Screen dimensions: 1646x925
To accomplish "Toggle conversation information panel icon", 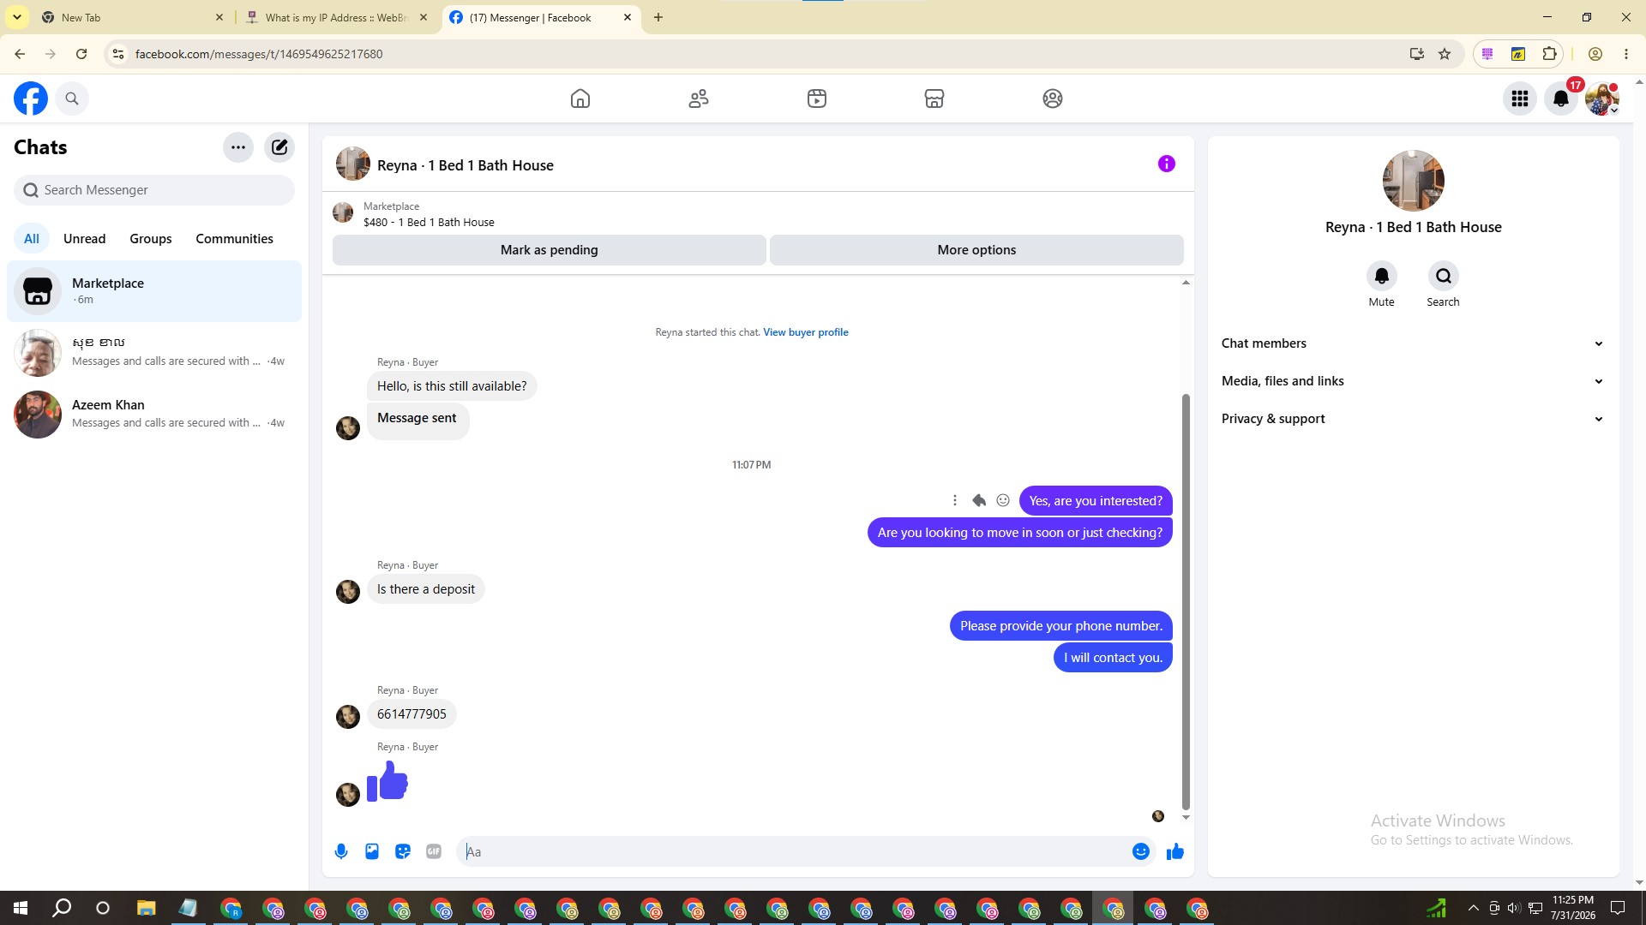I will pyautogui.click(x=1167, y=164).
